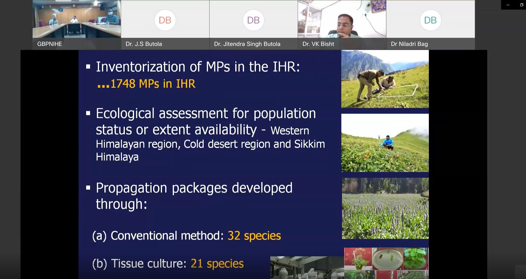Click the Dr. VK Bisht name label

click(x=318, y=44)
